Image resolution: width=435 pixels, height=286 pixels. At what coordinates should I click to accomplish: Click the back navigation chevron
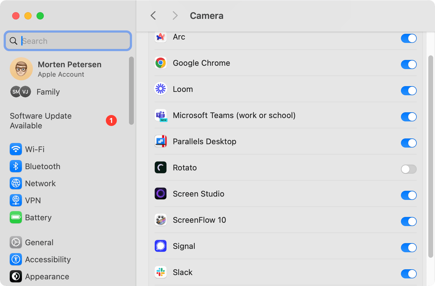pyautogui.click(x=153, y=16)
